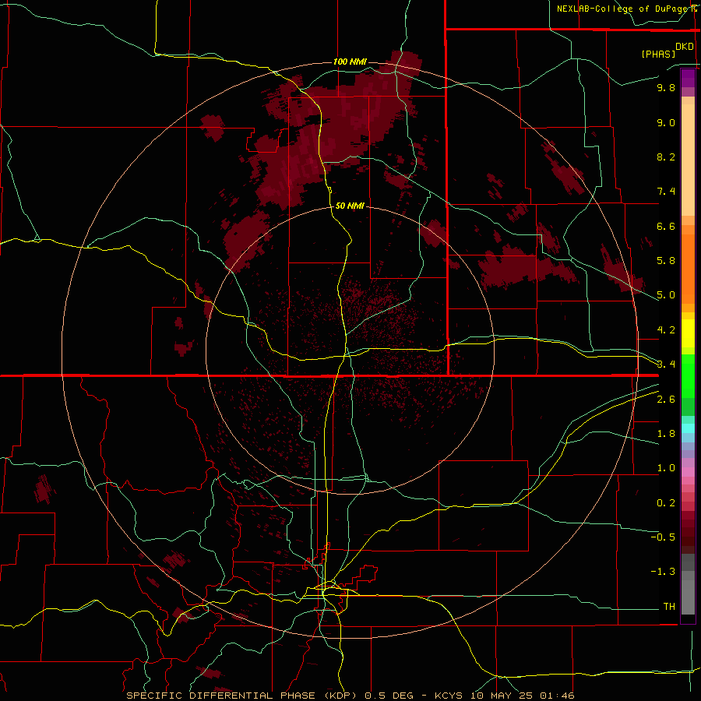Screen dimensions: 701x701
Task: Click the DKD legend label
Action: pos(685,47)
